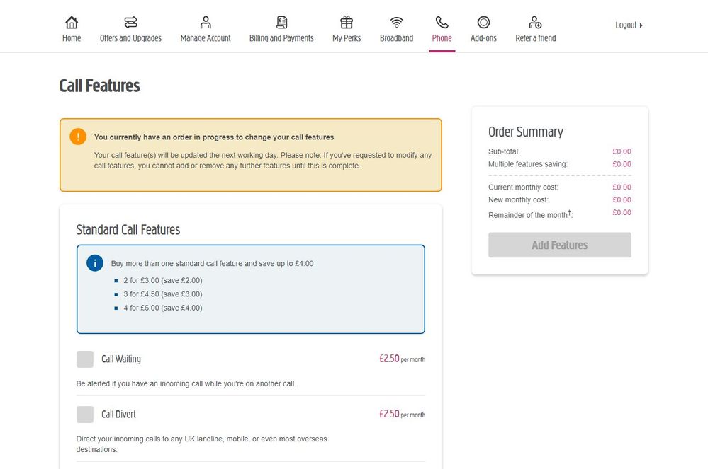Go to the Broadband menu label
This screenshot has height=469, width=708.
coord(396,38)
